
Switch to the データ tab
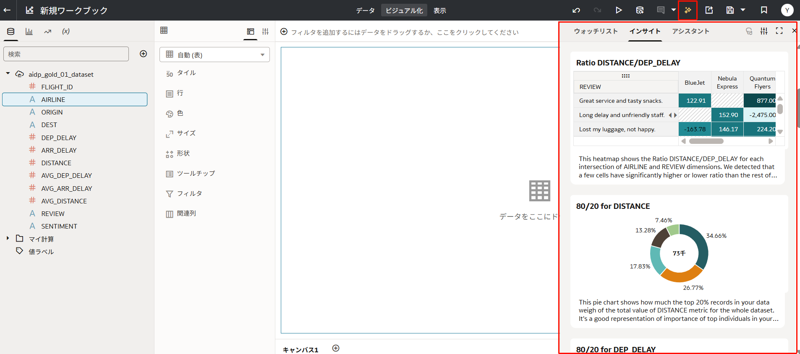[x=365, y=10]
